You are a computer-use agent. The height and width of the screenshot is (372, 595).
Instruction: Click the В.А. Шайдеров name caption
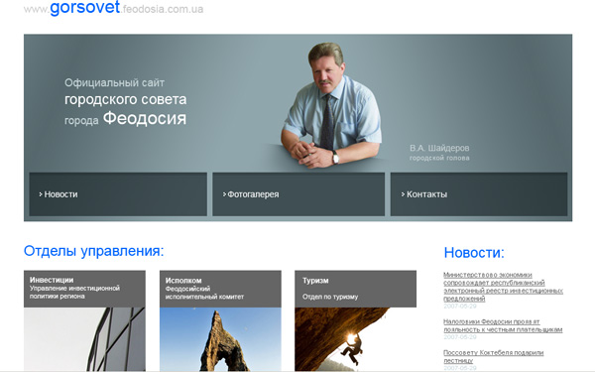pos(439,148)
